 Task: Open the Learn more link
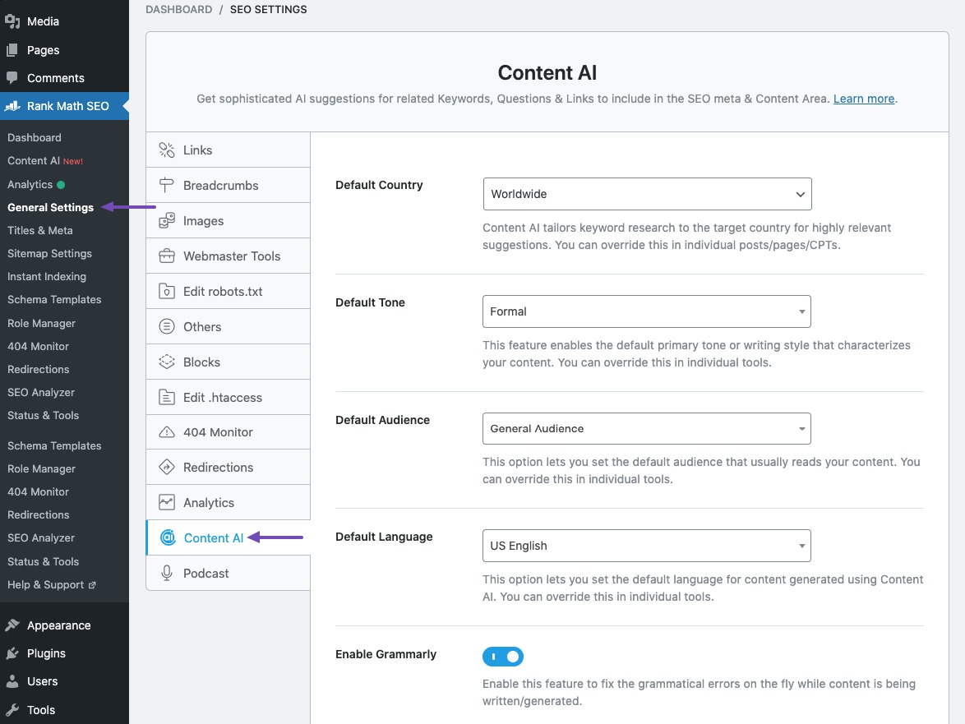(863, 99)
